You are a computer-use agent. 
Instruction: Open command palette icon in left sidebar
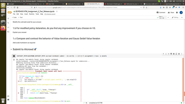8,96
